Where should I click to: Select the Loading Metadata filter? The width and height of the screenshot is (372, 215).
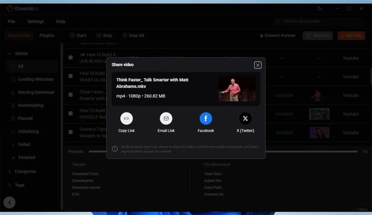click(x=32, y=80)
